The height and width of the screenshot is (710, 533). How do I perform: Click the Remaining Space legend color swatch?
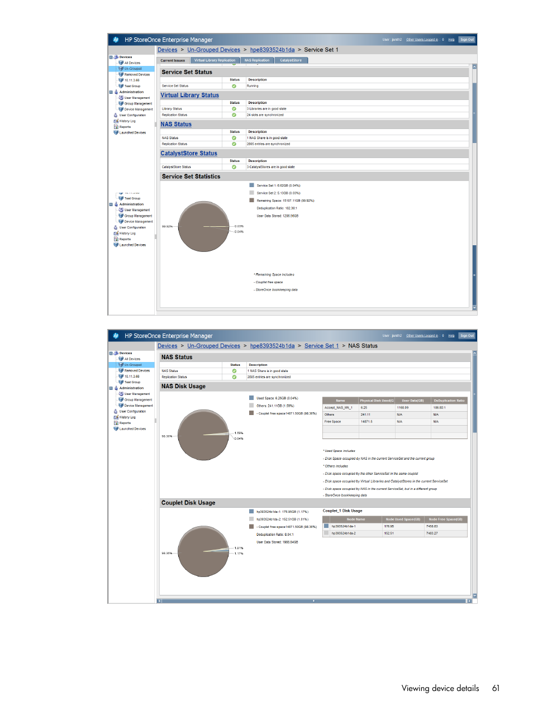251,200
